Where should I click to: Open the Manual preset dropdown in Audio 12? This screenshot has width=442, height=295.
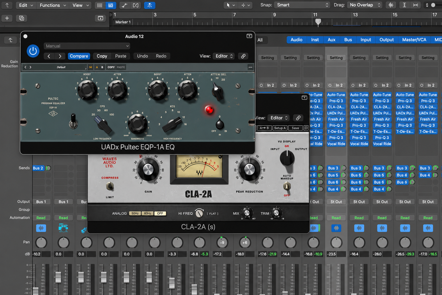[87, 46]
